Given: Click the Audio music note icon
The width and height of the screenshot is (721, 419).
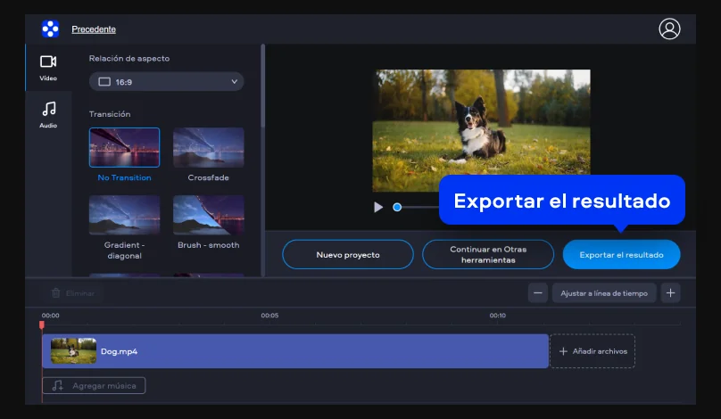Looking at the screenshot, I should pyautogui.click(x=48, y=109).
